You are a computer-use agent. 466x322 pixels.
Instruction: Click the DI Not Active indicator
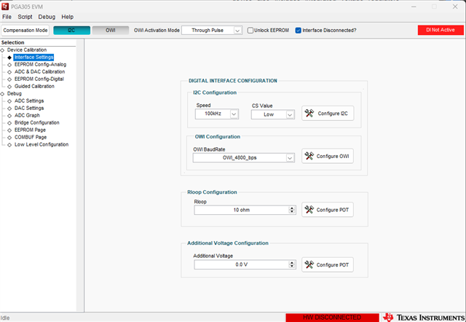441,30
